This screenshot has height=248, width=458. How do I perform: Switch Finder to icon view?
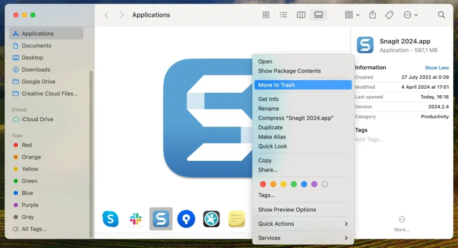(266, 15)
